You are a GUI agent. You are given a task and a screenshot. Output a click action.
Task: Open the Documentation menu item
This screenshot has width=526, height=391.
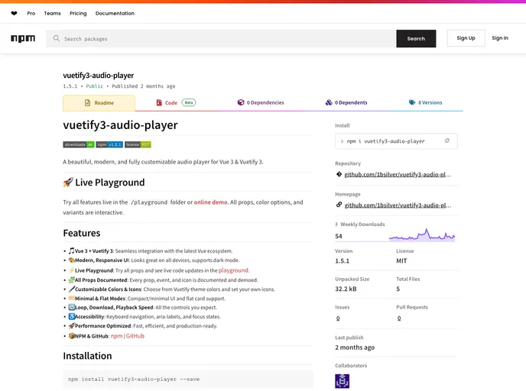point(115,14)
